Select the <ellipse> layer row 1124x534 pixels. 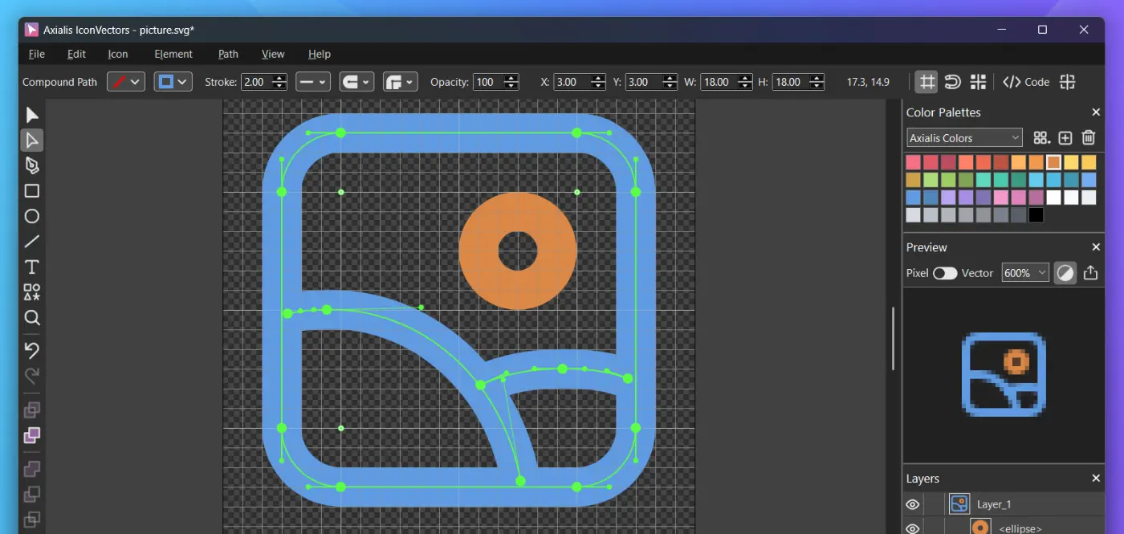1004,527
